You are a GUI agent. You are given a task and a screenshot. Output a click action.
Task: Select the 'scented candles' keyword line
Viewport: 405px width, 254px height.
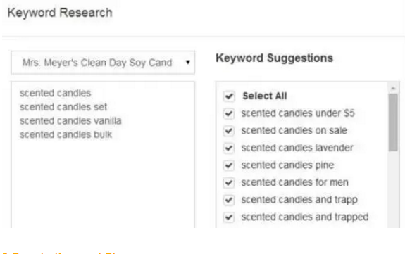coord(55,93)
